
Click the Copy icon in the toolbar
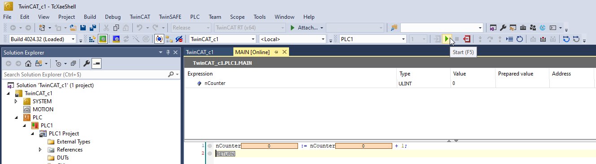click(x=116, y=27)
